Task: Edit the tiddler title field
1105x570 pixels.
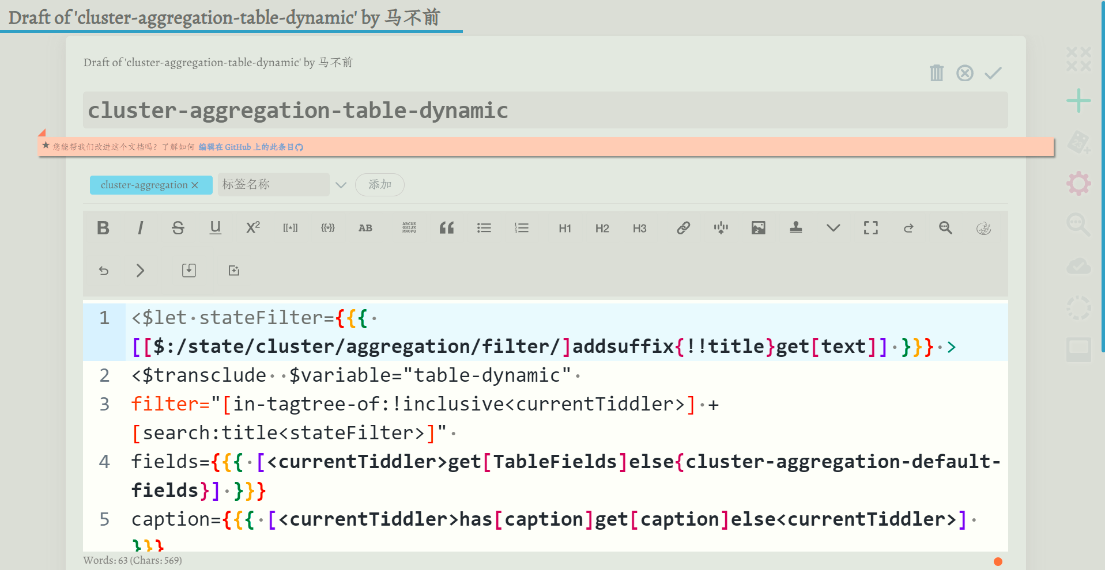Action: 545,110
